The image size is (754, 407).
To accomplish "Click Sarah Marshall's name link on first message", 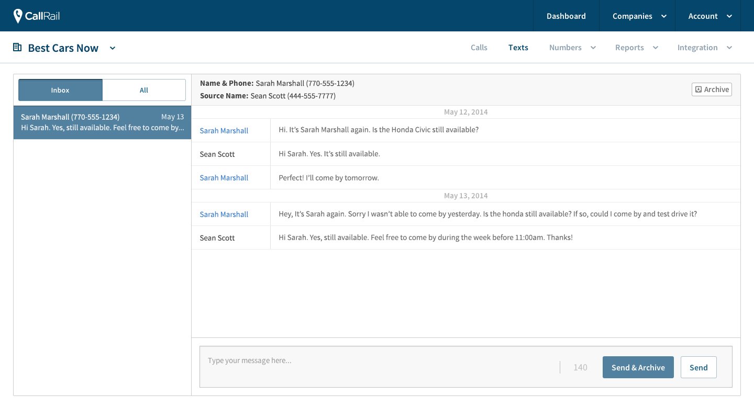I will coord(224,131).
